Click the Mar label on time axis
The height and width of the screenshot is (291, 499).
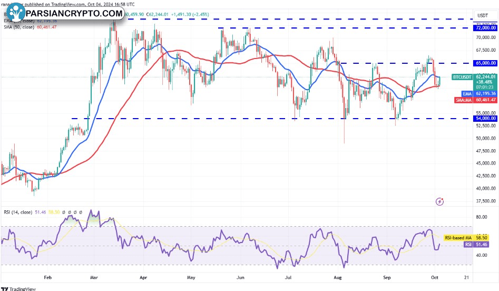(94, 277)
